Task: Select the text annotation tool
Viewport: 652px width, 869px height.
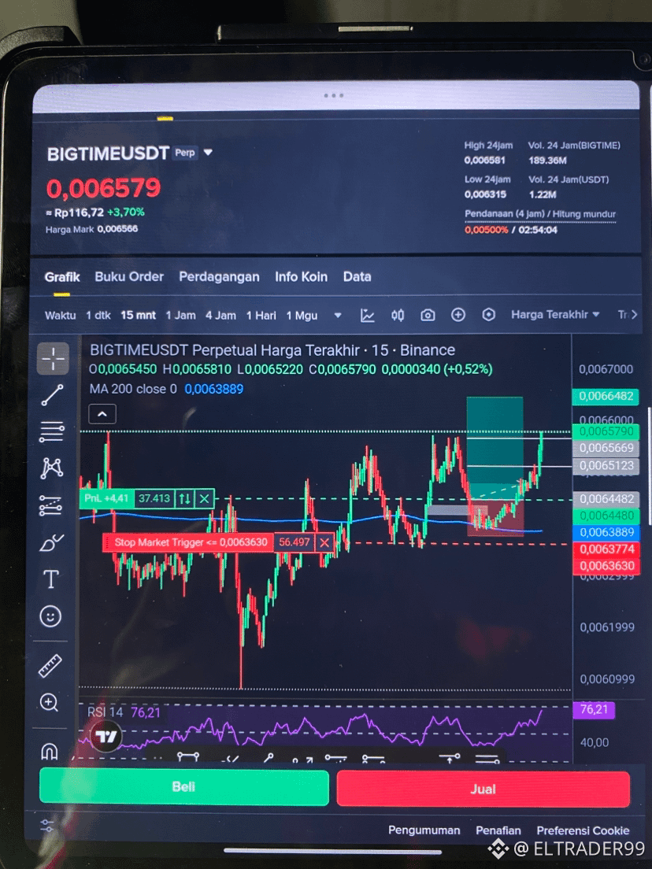Action: coord(50,579)
